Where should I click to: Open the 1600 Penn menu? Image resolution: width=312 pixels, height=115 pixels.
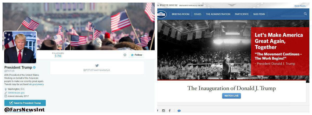tap(259, 14)
